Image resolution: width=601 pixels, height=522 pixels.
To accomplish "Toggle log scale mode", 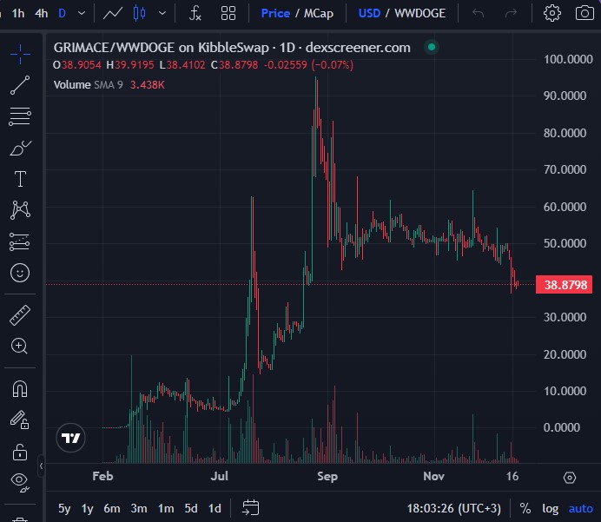I will (x=550, y=509).
